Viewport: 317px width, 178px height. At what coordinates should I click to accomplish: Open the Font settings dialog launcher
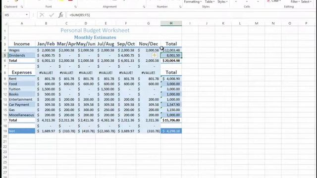pyautogui.click(x=75, y=6)
